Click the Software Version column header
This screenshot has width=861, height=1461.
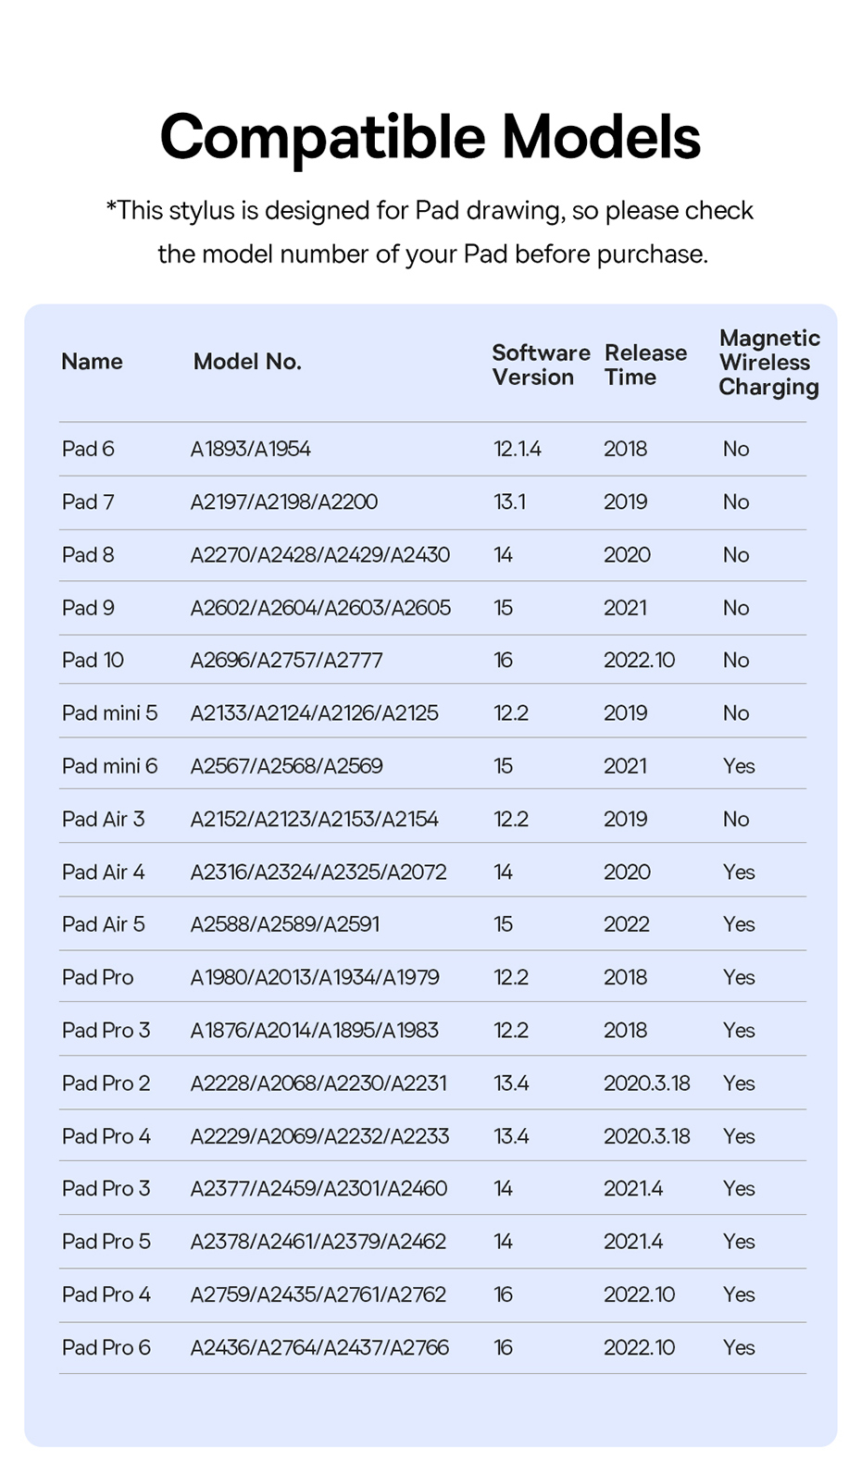540,365
